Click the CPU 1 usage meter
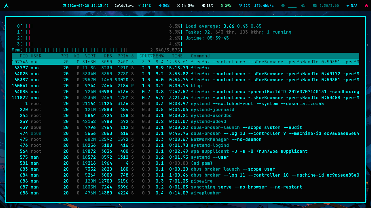 coord(100,32)
